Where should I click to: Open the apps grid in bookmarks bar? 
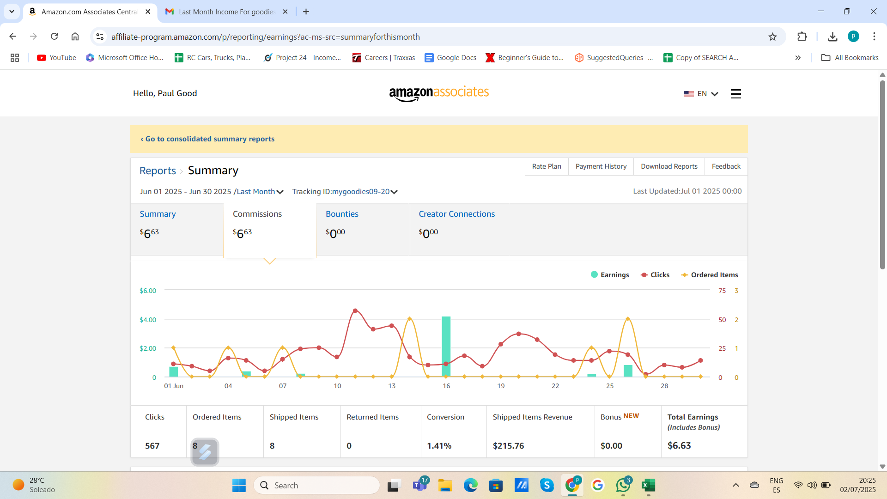point(15,58)
